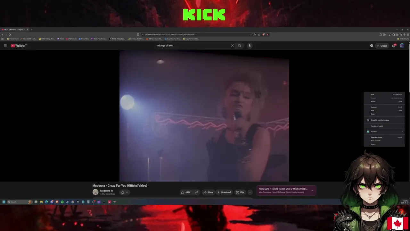
Task: Click the Clip button
Action: (x=240, y=192)
